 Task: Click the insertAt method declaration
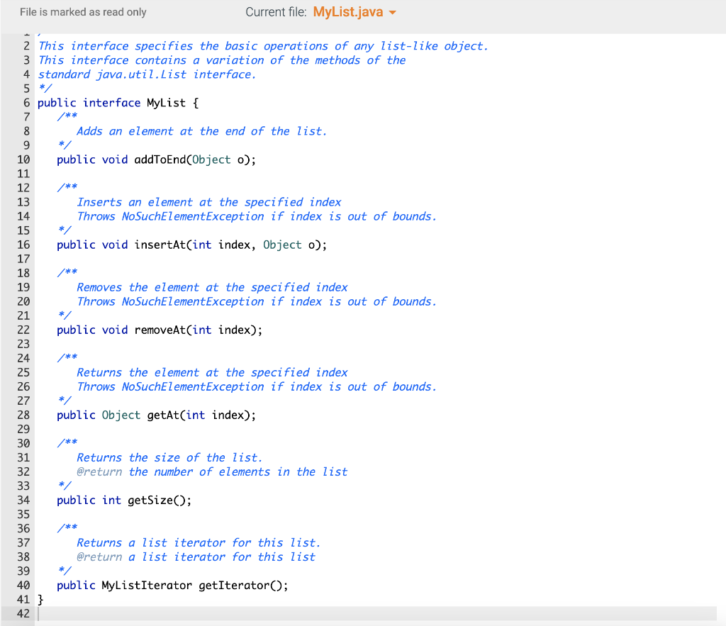(163, 245)
